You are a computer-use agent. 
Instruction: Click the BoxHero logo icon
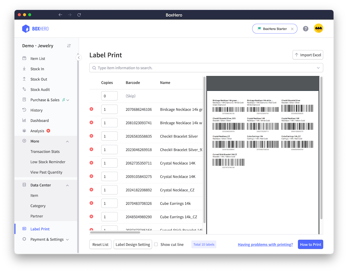(26, 29)
